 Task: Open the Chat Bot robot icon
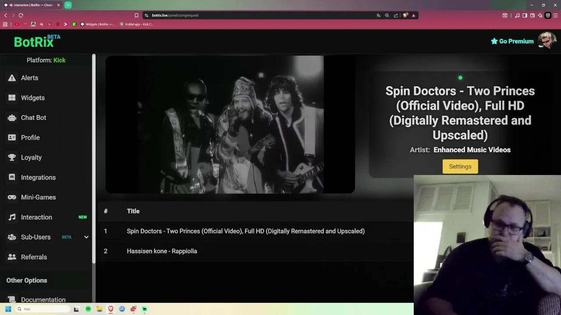tap(12, 118)
